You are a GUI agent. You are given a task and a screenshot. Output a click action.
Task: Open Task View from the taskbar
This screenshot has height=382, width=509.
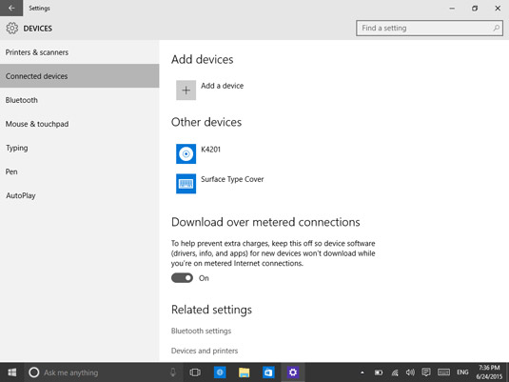(x=195, y=372)
